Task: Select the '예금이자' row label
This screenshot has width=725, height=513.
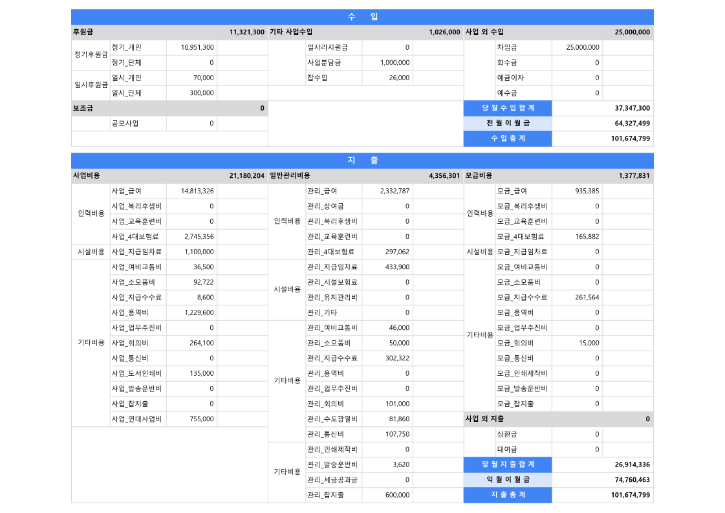Action: tap(510, 78)
